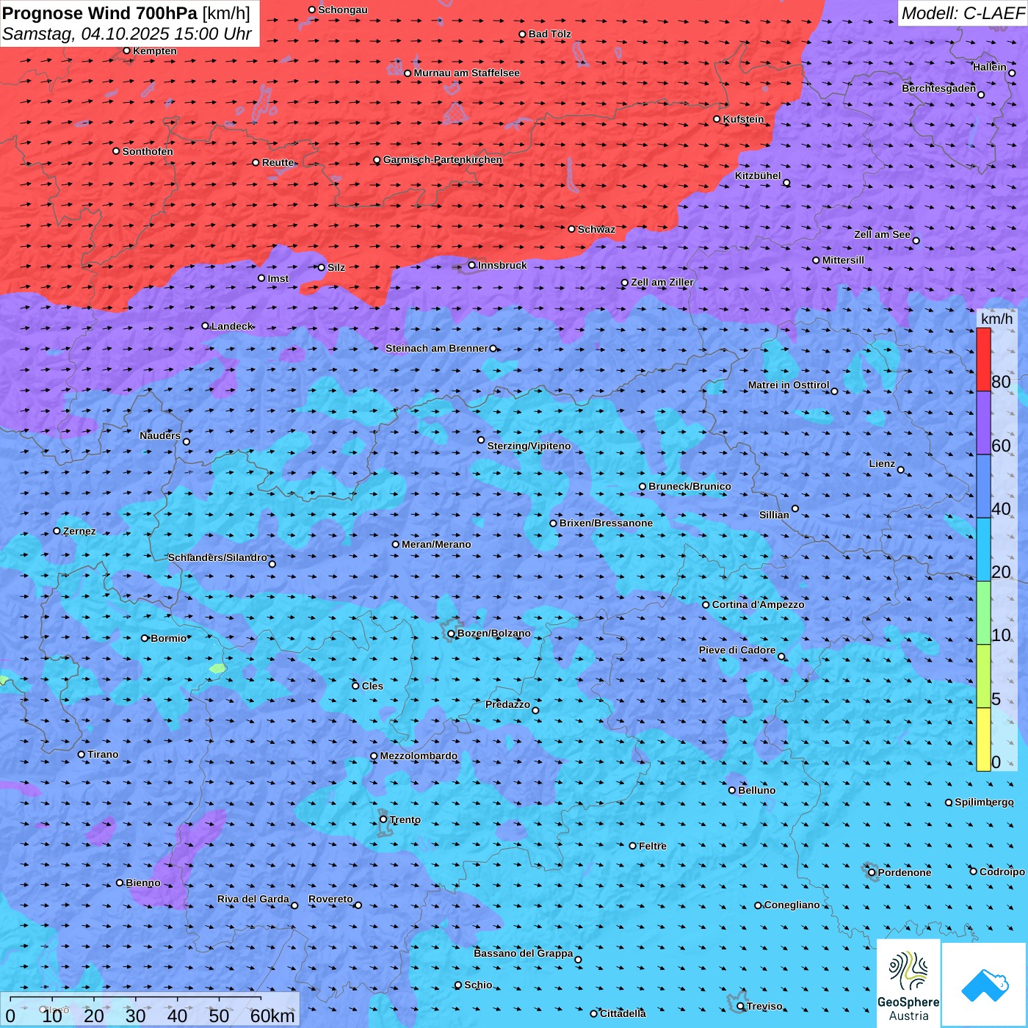Click the cyan 20 km/h legend swatch
The width and height of the screenshot is (1028, 1028).
[x=983, y=550]
